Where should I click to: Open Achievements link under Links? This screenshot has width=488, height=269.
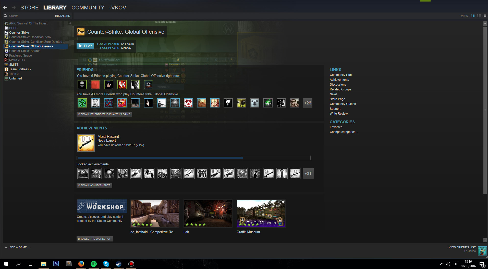point(339,80)
